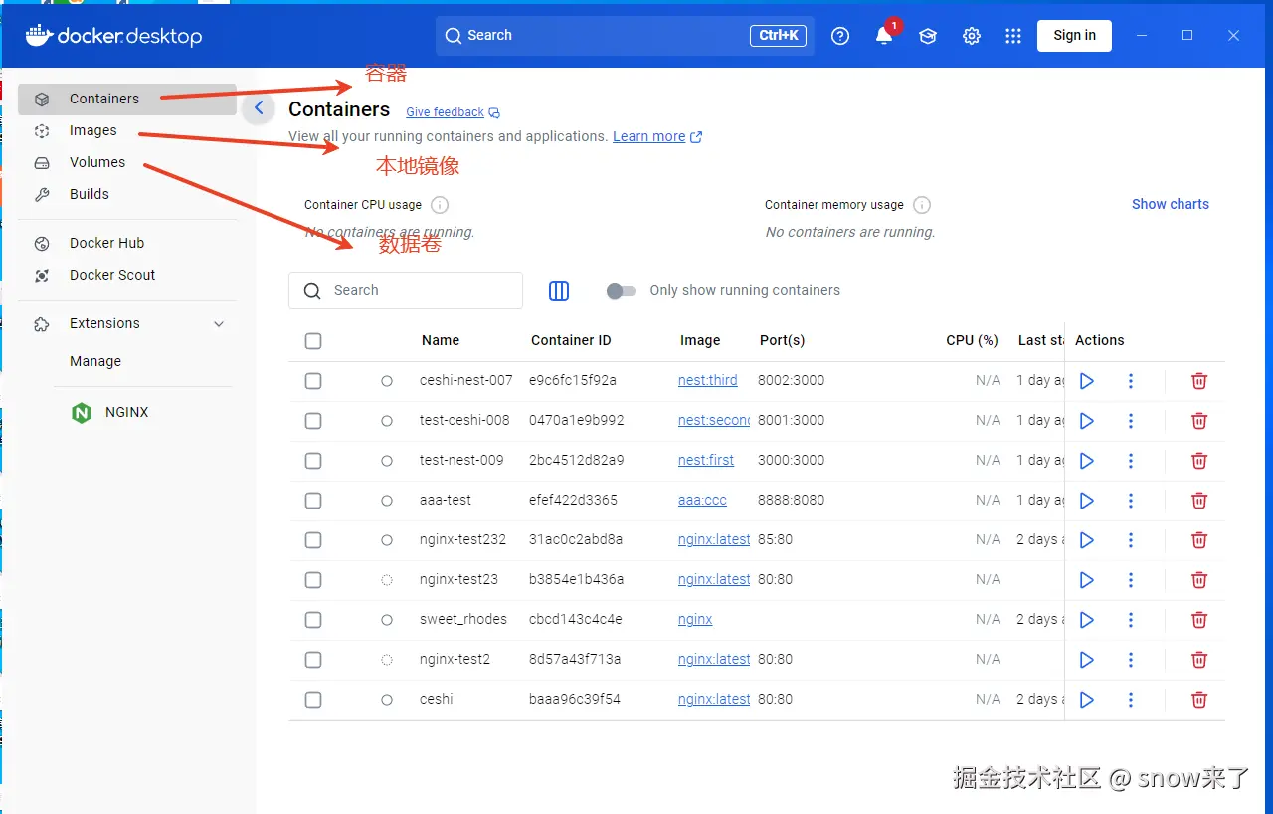The width and height of the screenshot is (1273, 814).
Task: Delete the sweet_rhodes container
Action: pyautogui.click(x=1199, y=620)
